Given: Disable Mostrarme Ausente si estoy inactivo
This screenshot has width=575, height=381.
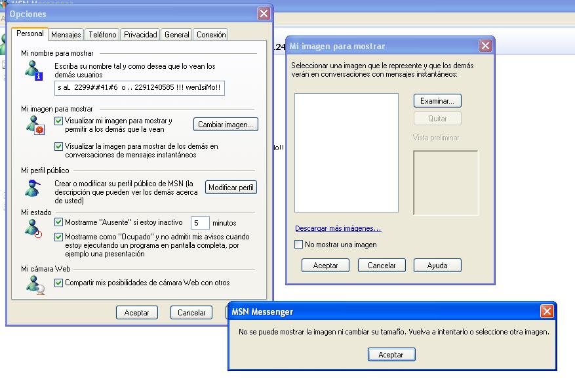Looking at the screenshot, I should point(58,222).
